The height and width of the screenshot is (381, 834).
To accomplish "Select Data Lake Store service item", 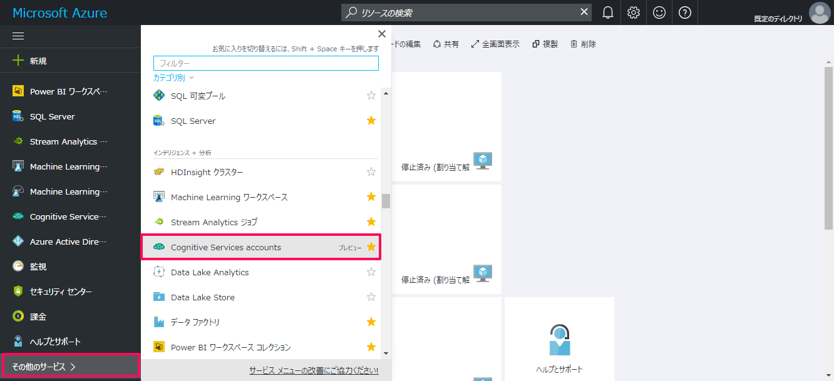I will point(260,297).
